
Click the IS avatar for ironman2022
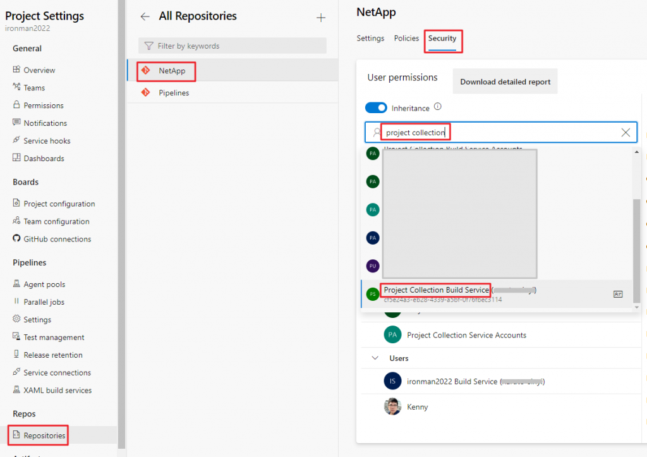392,381
